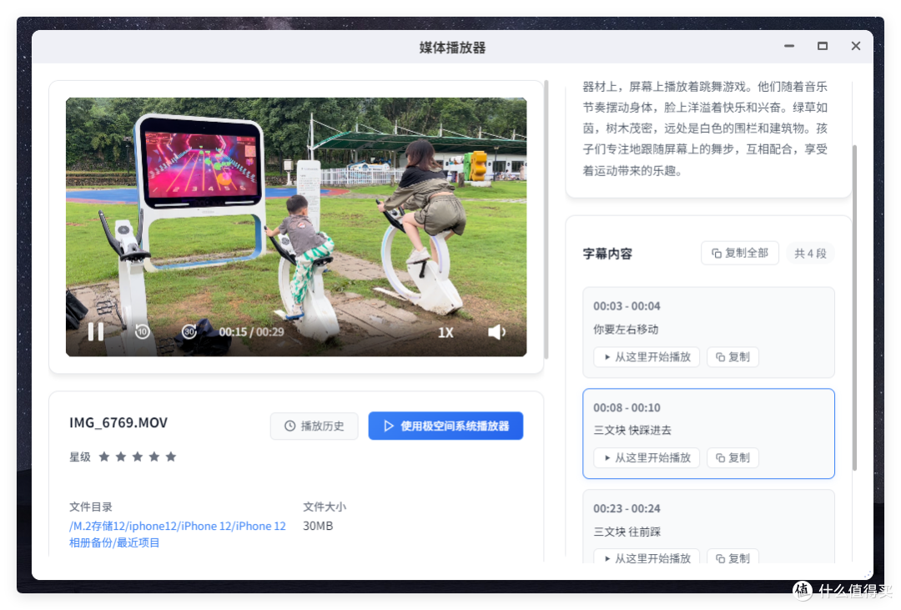
Task: Click the IMG_6769.MOV file name
Action: point(118,422)
